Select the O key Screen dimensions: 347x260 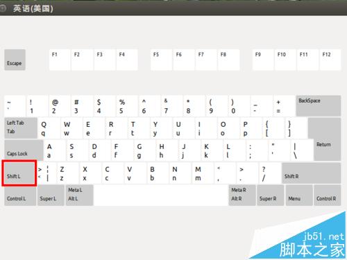click(x=228, y=128)
